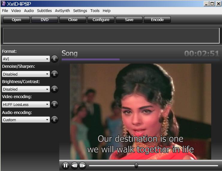Click the 00:02:51 time display
The height and width of the screenshot is (171, 222).
[202, 54]
